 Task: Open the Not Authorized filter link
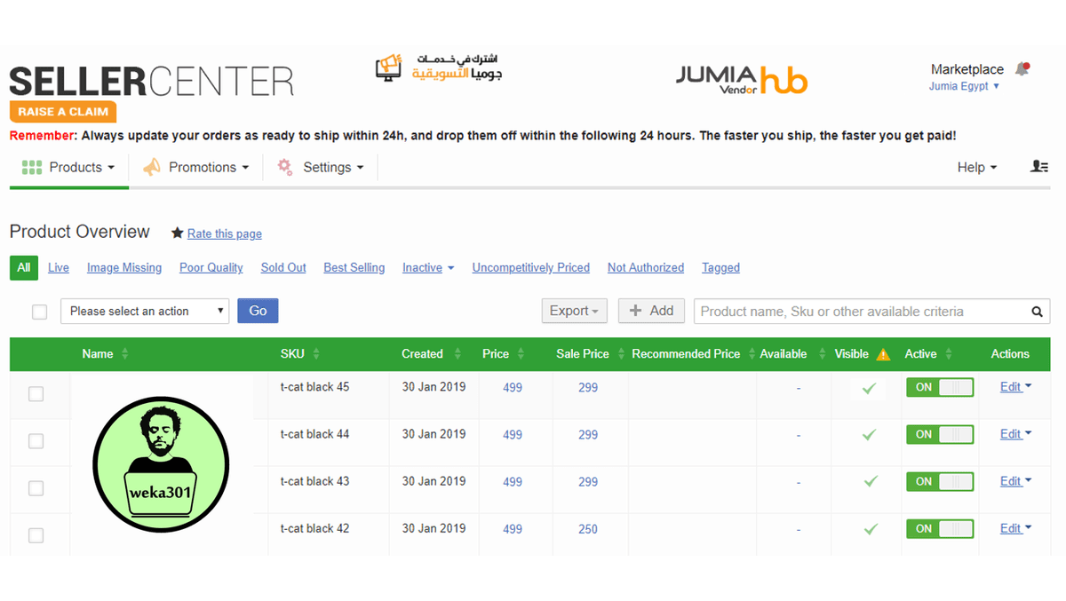click(x=646, y=267)
